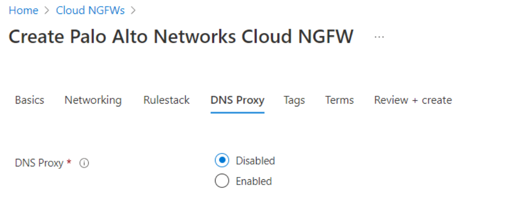Click the "Disabled" option label text
Viewport: 508px width, 197px height.
pos(255,161)
